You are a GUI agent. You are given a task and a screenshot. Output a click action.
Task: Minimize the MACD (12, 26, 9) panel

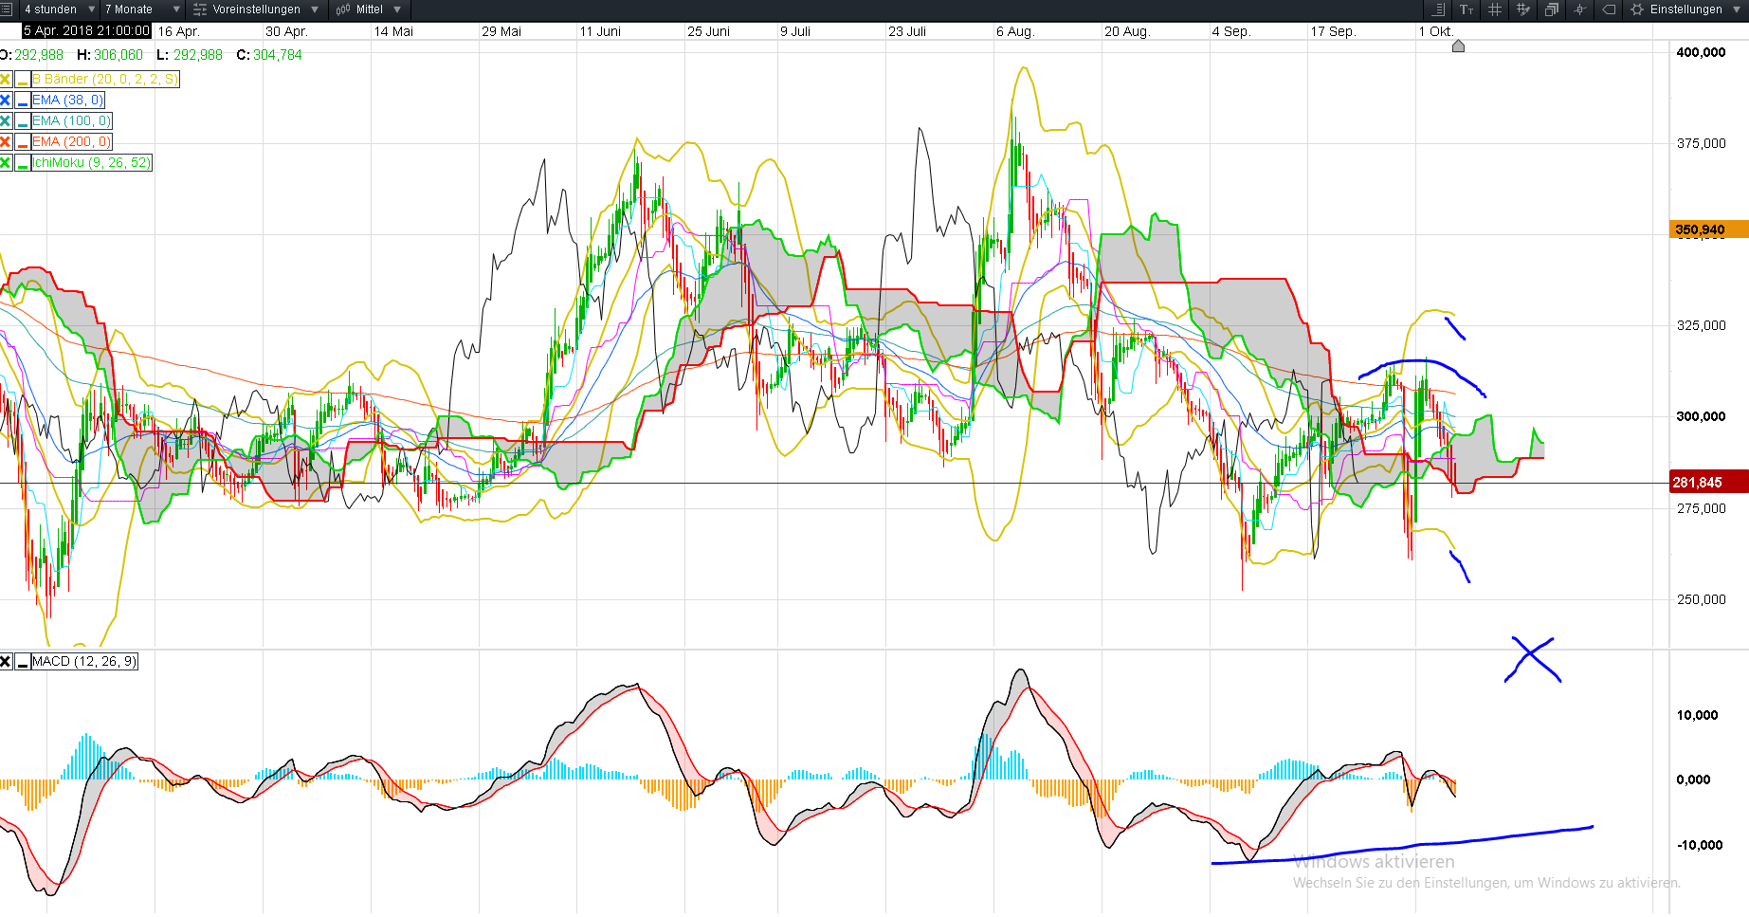coord(23,662)
